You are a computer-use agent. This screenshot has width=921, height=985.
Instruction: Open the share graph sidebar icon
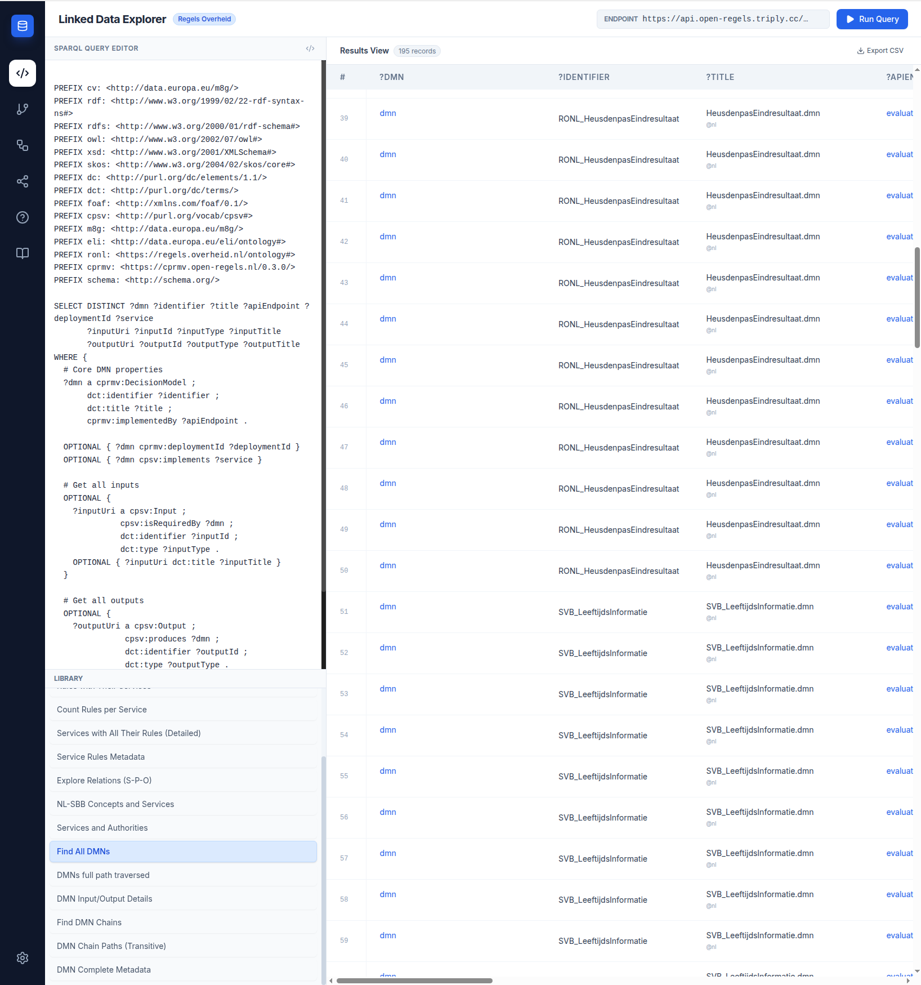[x=23, y=181]
